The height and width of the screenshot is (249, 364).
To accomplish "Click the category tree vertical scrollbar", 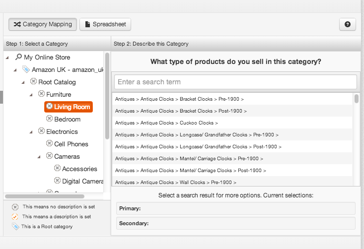I will [x=107, y=96].
